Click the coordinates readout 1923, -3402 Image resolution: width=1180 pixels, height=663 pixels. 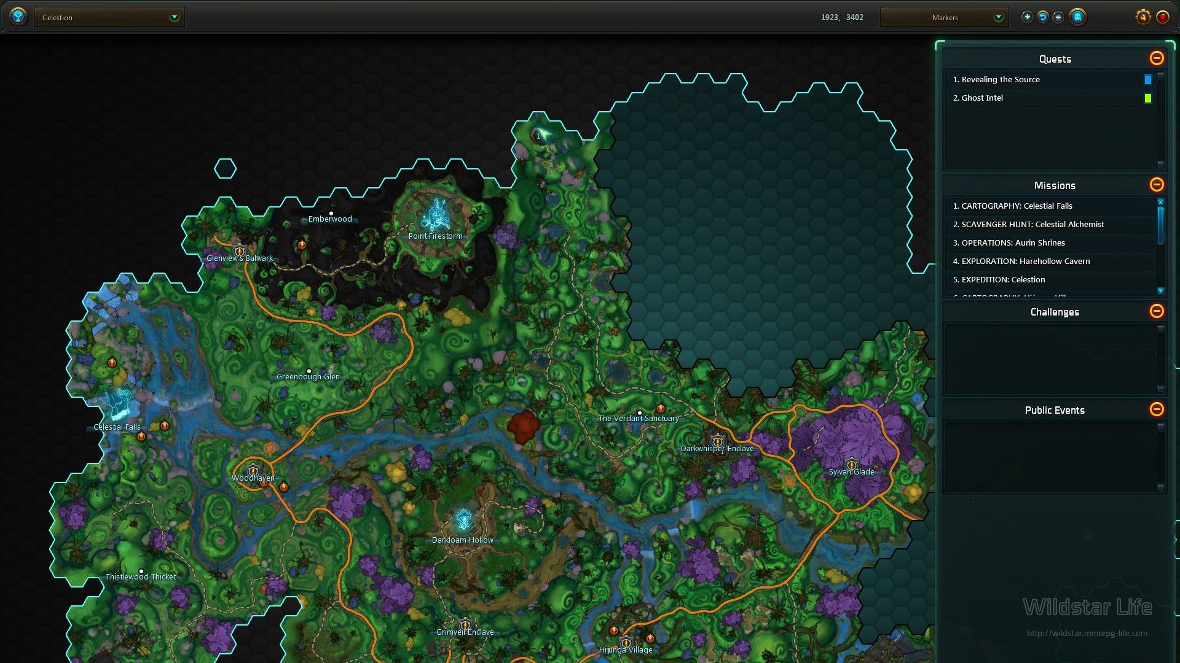click(842, 17)
